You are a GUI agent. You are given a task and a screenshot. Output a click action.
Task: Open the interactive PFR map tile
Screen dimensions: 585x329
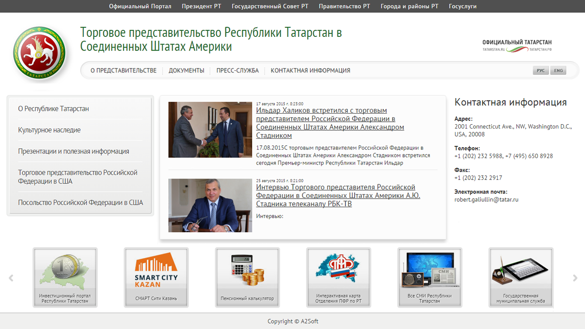[338, 277]
